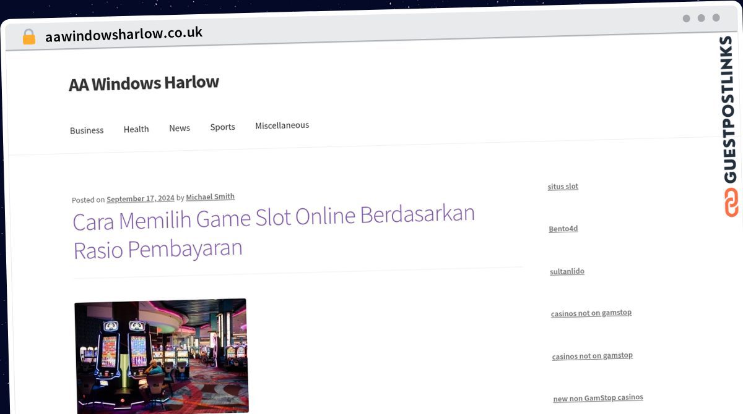Navigate to the Sports section
This screenshot has width=743, height=414.
click(x=222, y=127)
